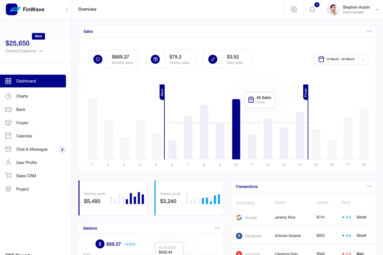Click the User Profile person icon

pyautogui.click(x=8, y=162)
